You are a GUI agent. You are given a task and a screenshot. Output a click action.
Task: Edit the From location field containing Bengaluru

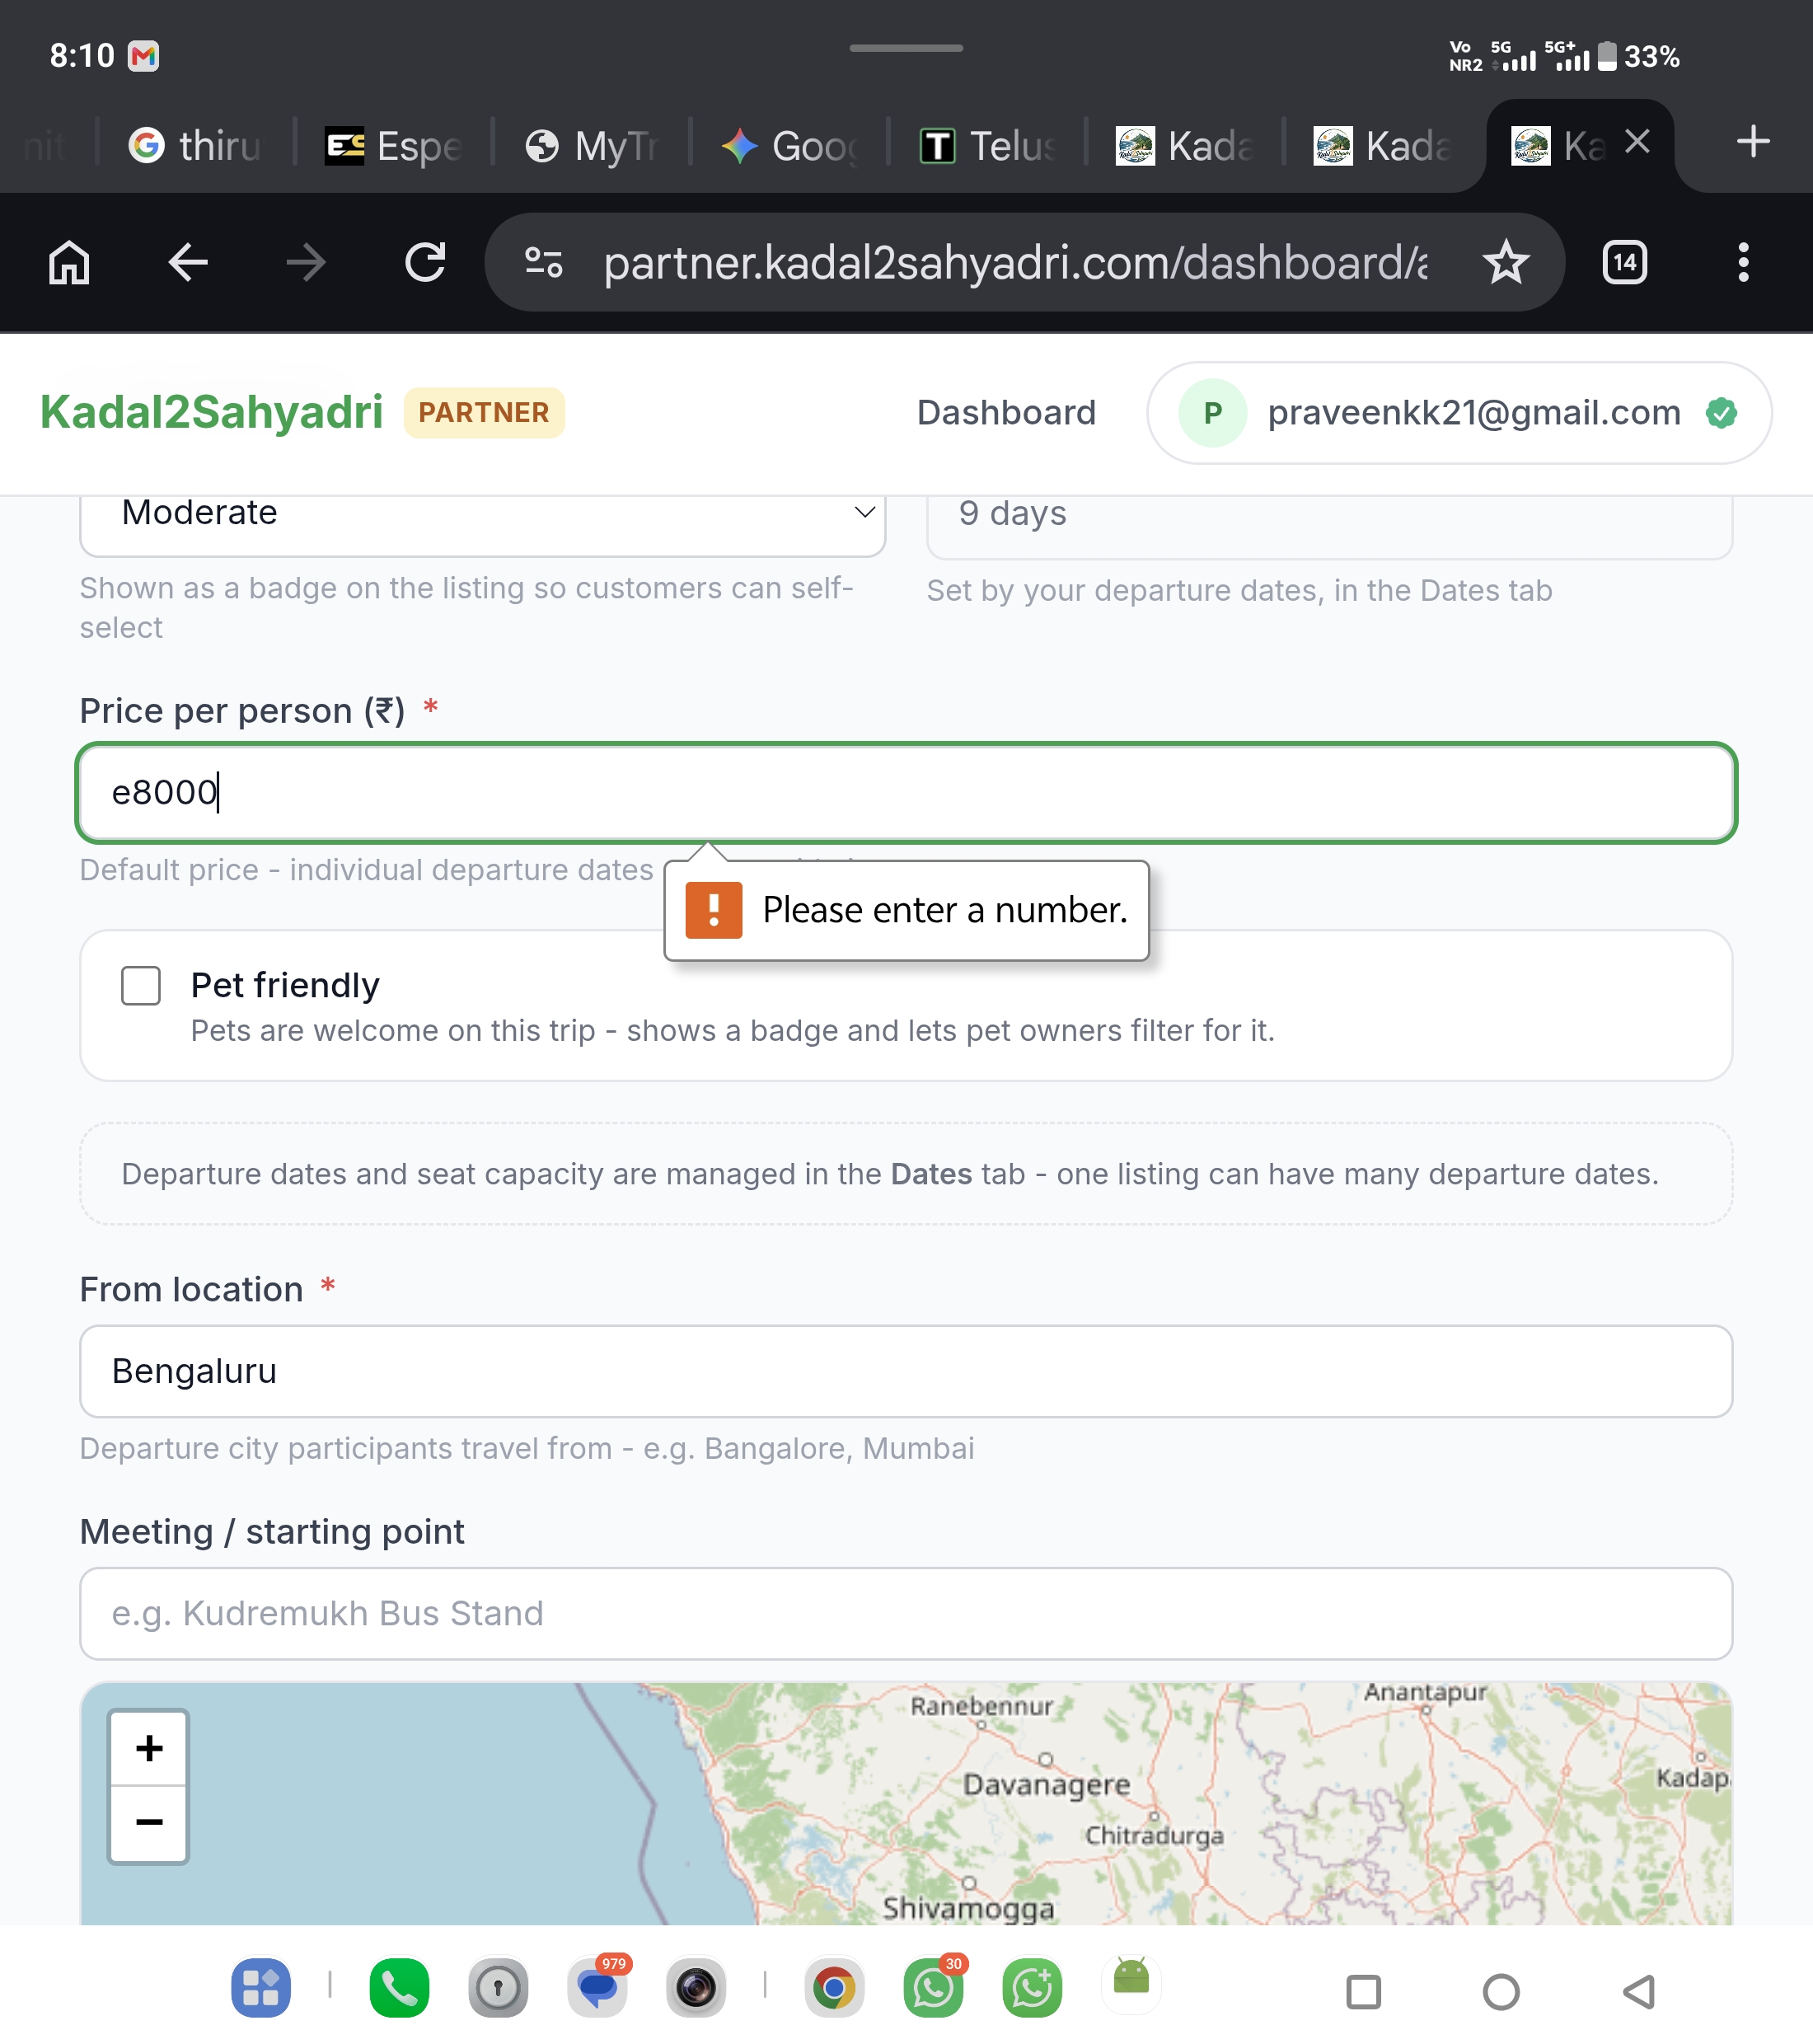906,1372
